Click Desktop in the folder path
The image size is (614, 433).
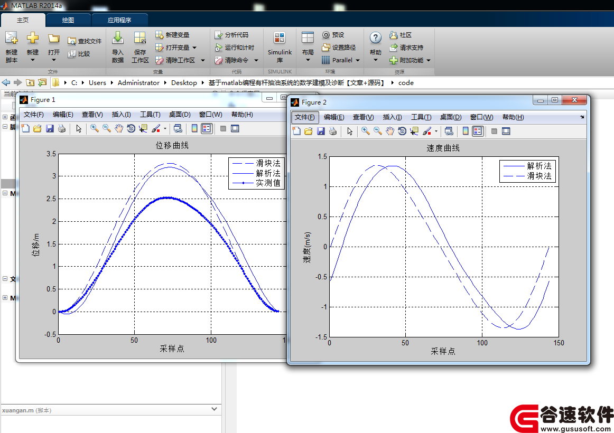pyautogui.click(x=184, y=82)
